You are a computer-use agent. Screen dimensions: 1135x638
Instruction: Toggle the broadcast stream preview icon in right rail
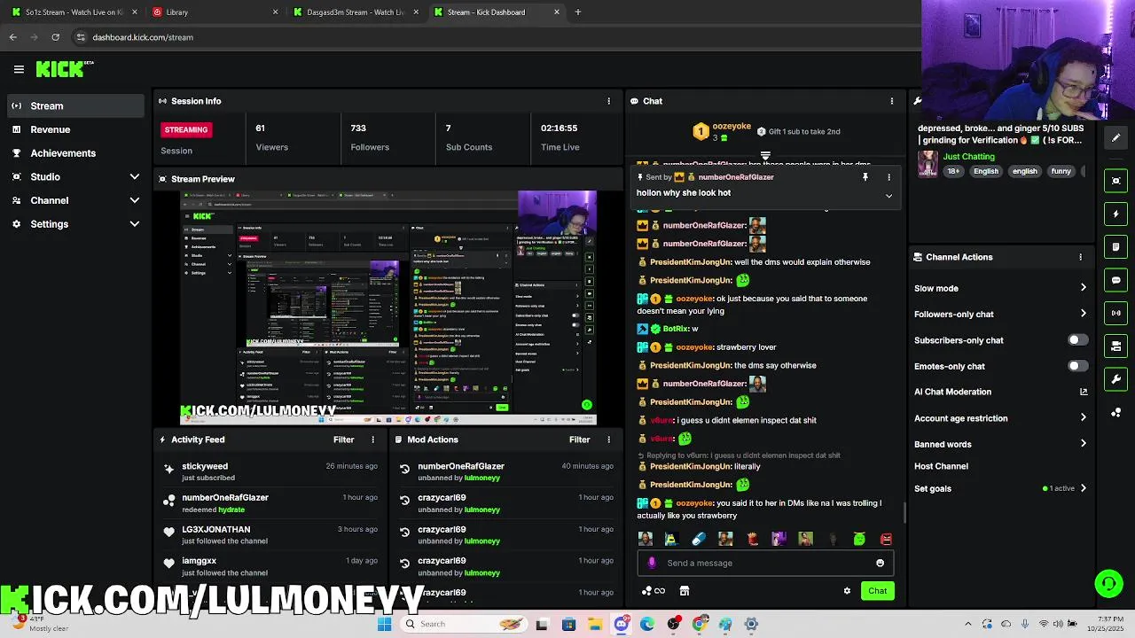pos(1115,313)
